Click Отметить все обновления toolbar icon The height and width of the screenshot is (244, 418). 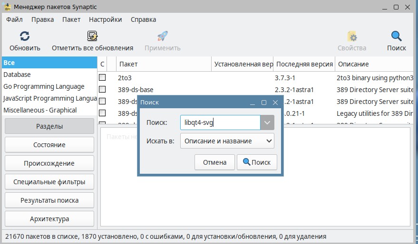92,36
